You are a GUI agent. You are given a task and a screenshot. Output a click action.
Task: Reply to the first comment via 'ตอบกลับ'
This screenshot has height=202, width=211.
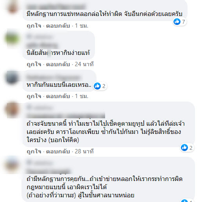[58, 26]
